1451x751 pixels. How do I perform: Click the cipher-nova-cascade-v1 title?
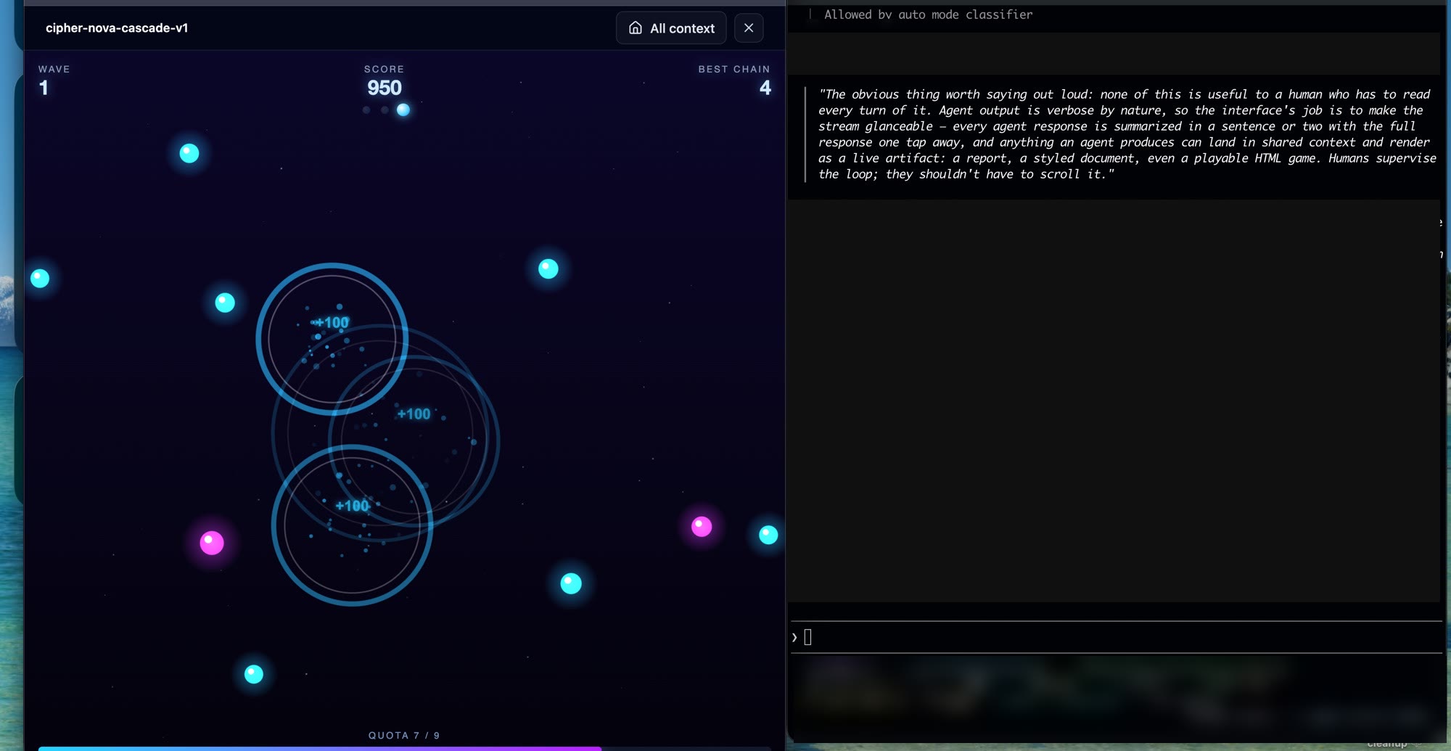pyautogui.click(x=117, y=28)
